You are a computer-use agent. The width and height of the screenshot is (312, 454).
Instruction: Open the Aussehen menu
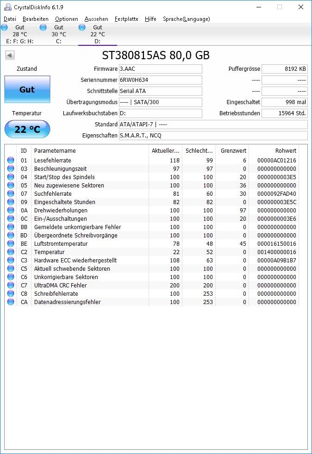coord(96,19)
